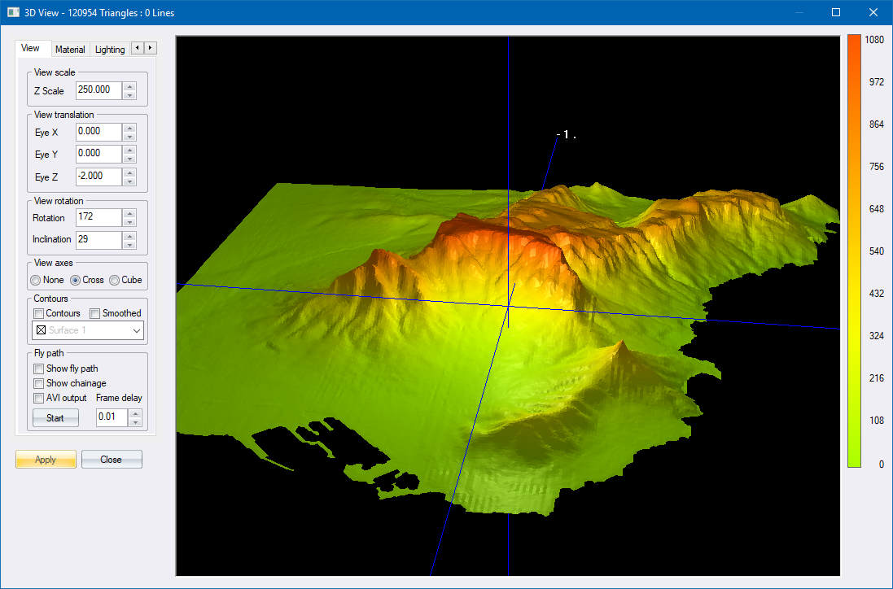Screen dimensions: 893x589
Task: Increase Rotation value with the up arrow
Action: [129, 213]
